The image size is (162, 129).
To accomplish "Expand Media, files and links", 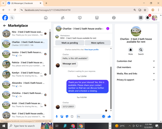I will pos(136,74).
